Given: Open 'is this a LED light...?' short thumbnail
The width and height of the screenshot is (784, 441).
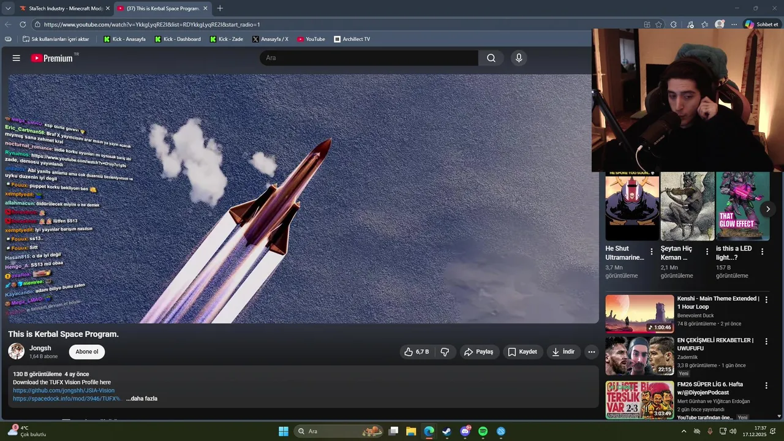Looking at the screenshot, I should point(742,206).
